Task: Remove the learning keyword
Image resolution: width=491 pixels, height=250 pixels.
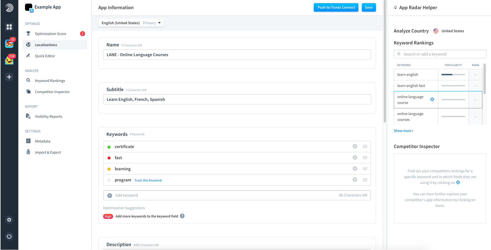Action: pos(355,169)
